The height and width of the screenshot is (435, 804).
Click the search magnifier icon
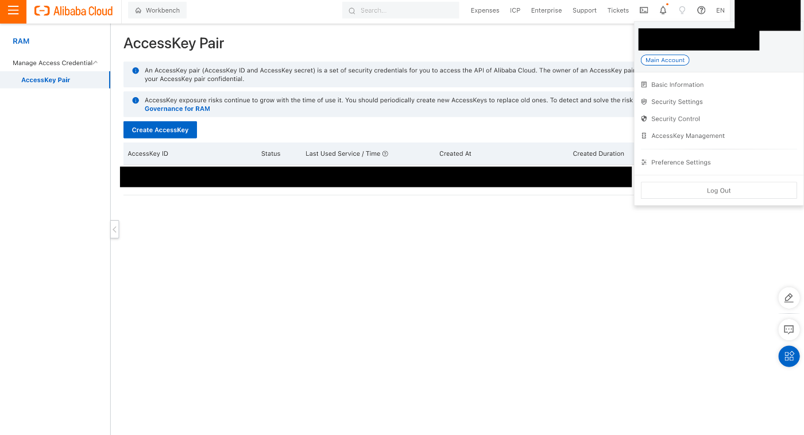[352, 11]
